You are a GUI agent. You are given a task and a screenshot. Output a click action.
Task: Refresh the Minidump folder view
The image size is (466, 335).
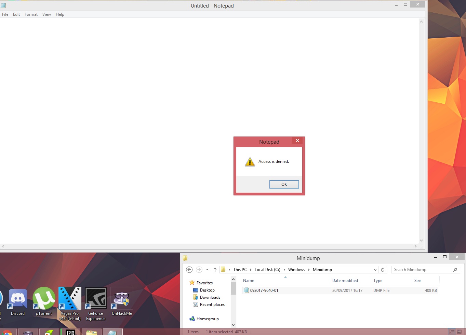(383, 270)
